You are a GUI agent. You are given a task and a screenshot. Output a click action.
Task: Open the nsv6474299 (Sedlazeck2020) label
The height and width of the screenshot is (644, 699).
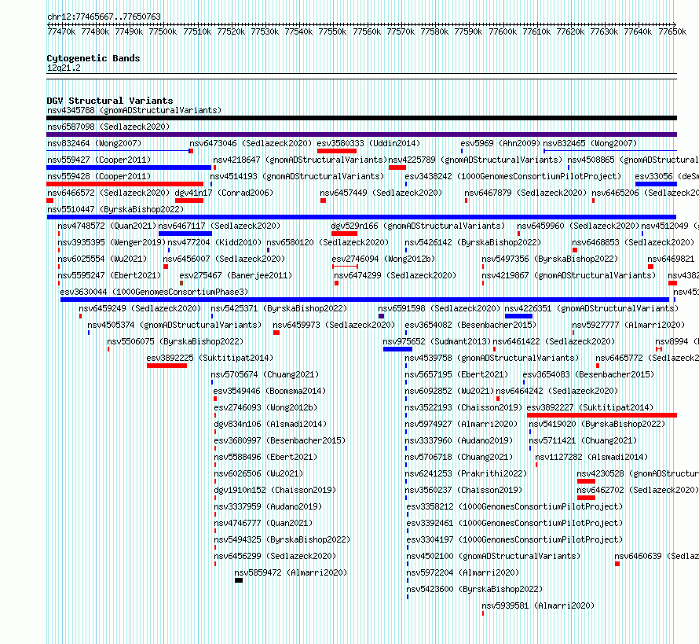pyautogui.click(x=395, y=275)
